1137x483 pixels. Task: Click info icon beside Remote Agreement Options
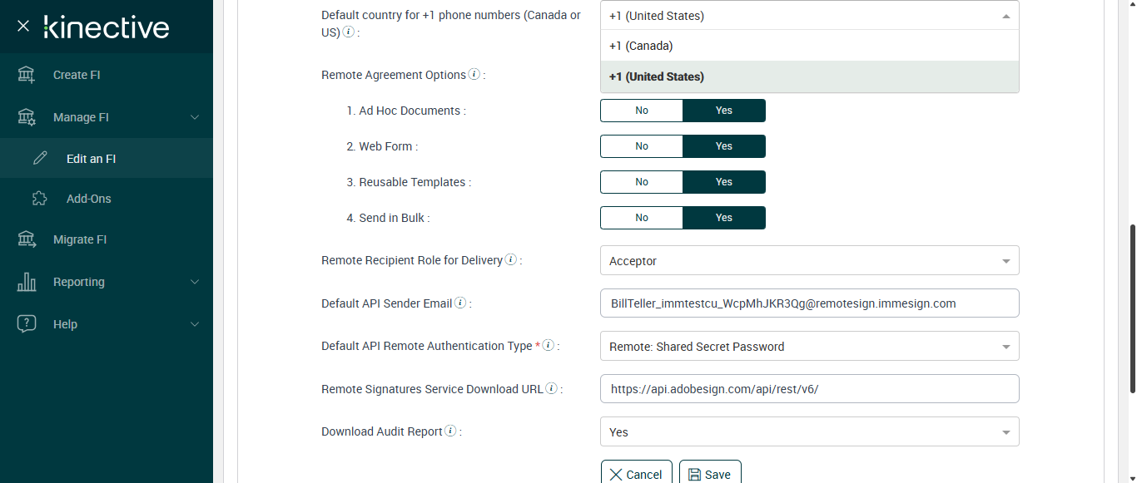pos(474,74)
